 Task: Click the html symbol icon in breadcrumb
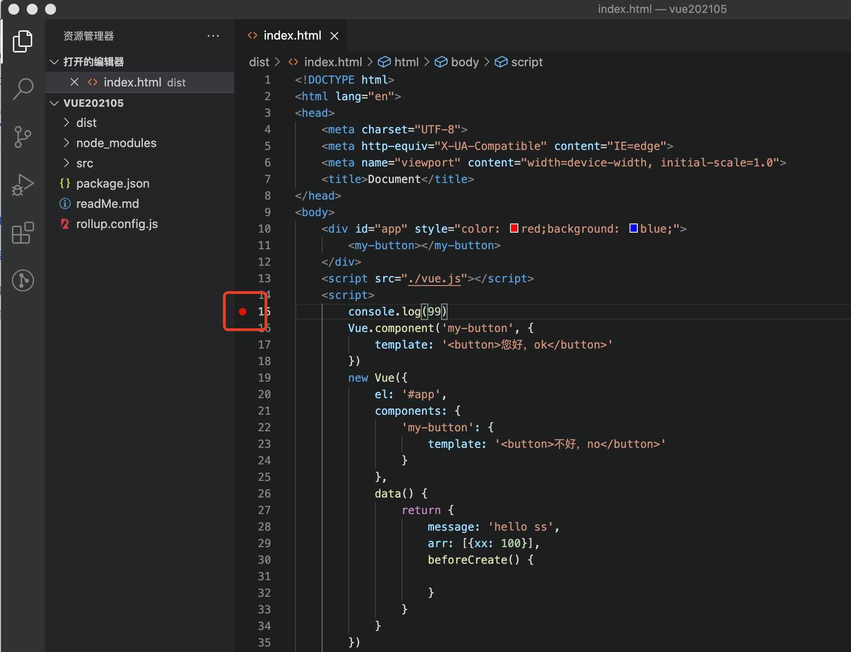384,62
